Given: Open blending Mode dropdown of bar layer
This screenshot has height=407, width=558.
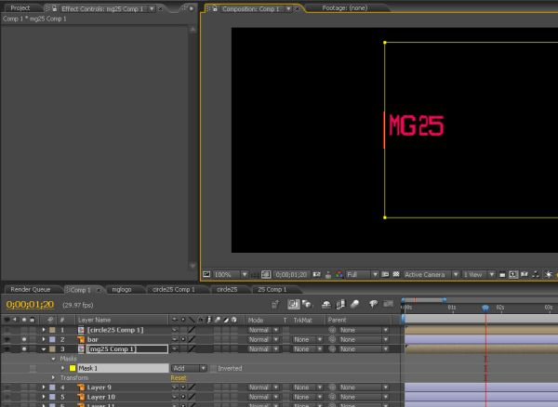Looking at the screenshot, I should point(263,339).
